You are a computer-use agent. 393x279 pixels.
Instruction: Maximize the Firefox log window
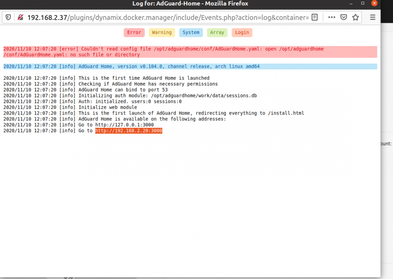click(x=363, y=3)
